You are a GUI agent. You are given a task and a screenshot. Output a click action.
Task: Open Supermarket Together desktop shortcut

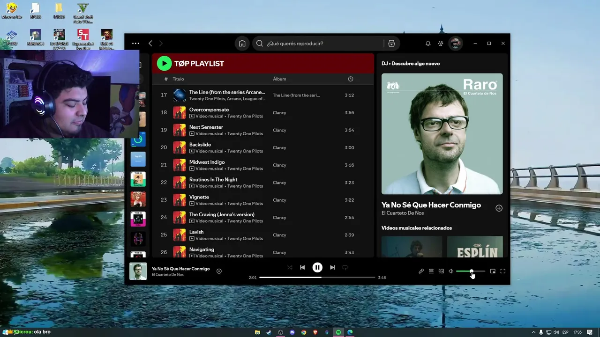click(82, 40)
